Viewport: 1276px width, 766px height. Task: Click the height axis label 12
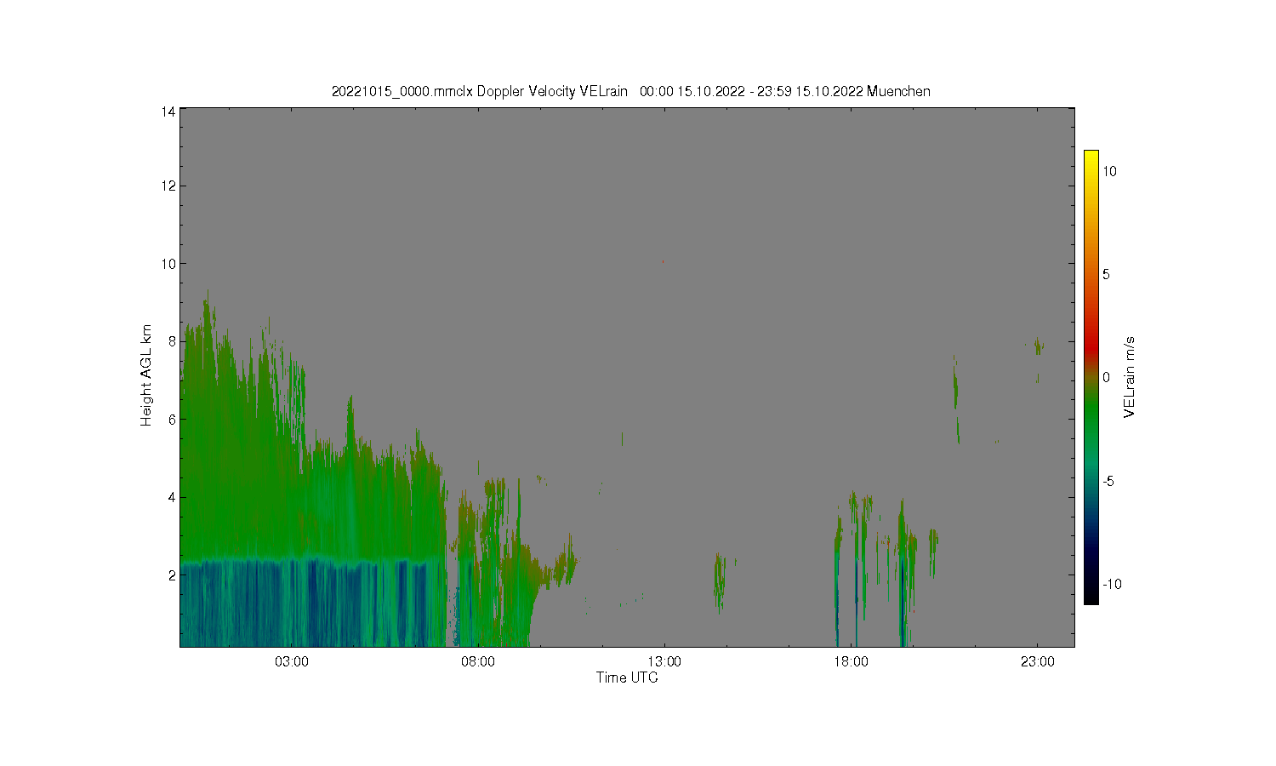[x=168, y=186]
